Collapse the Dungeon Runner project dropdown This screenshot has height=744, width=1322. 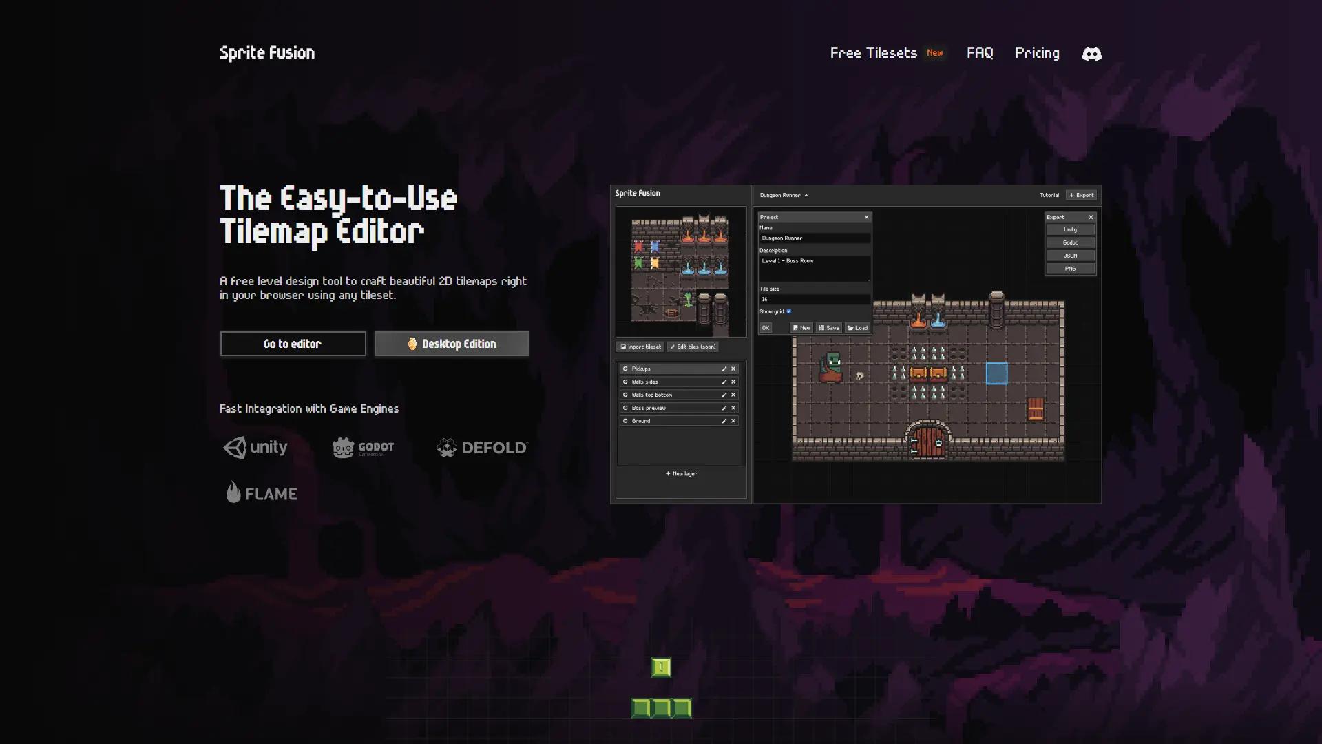click(x=807, y=195)
